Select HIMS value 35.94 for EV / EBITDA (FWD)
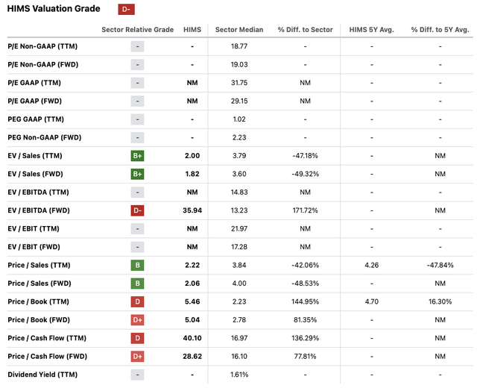This screenshot has width=477, height=388. point(192,210)
